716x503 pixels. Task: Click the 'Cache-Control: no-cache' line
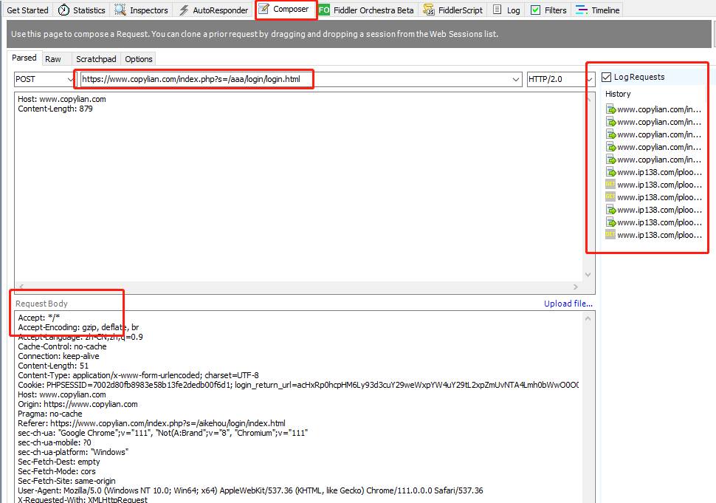62,346
